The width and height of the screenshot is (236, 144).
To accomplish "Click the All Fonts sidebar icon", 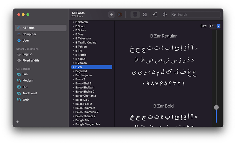I will point(19,28).
